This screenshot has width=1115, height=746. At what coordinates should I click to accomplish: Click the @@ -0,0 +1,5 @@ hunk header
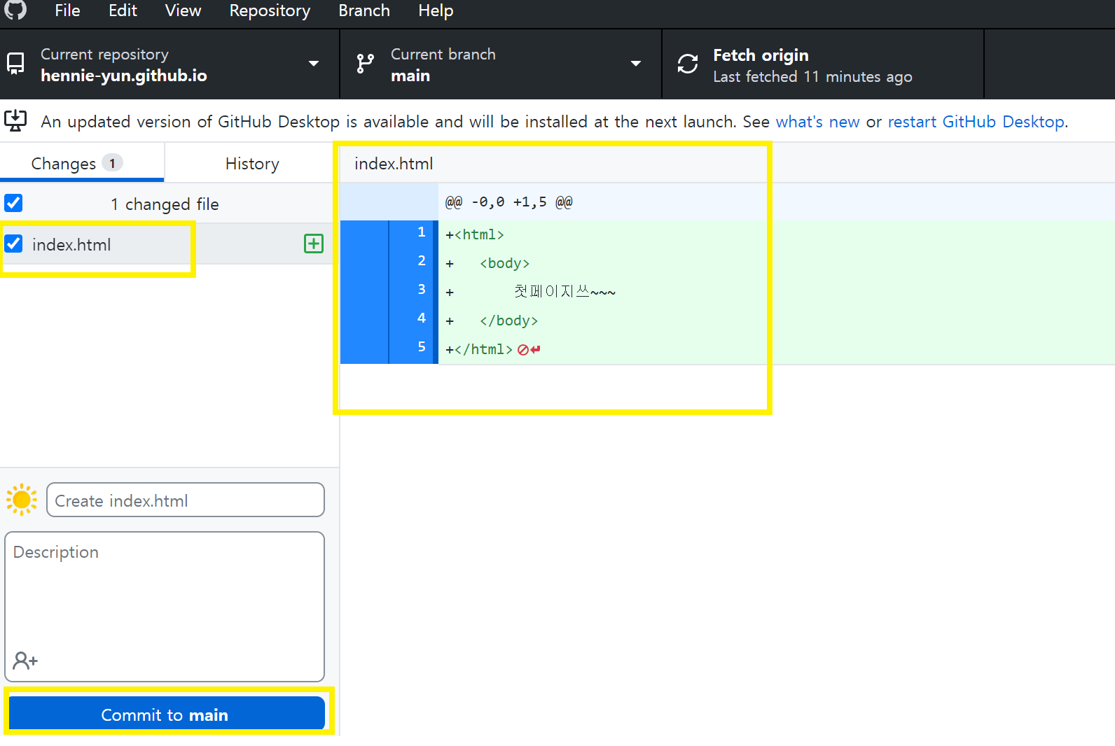pos(508,202)
